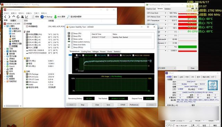The image size is (222, 127).
Task: Open the GPU Temperature dropdown in GPU-Z
Action: (165, 20)
